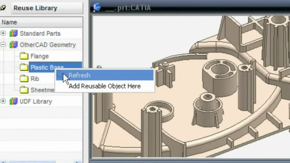The width and height of the screenshot is (290, 163).
Task: Click the Standard Parts library icon
Action: [x=14, y=33]
